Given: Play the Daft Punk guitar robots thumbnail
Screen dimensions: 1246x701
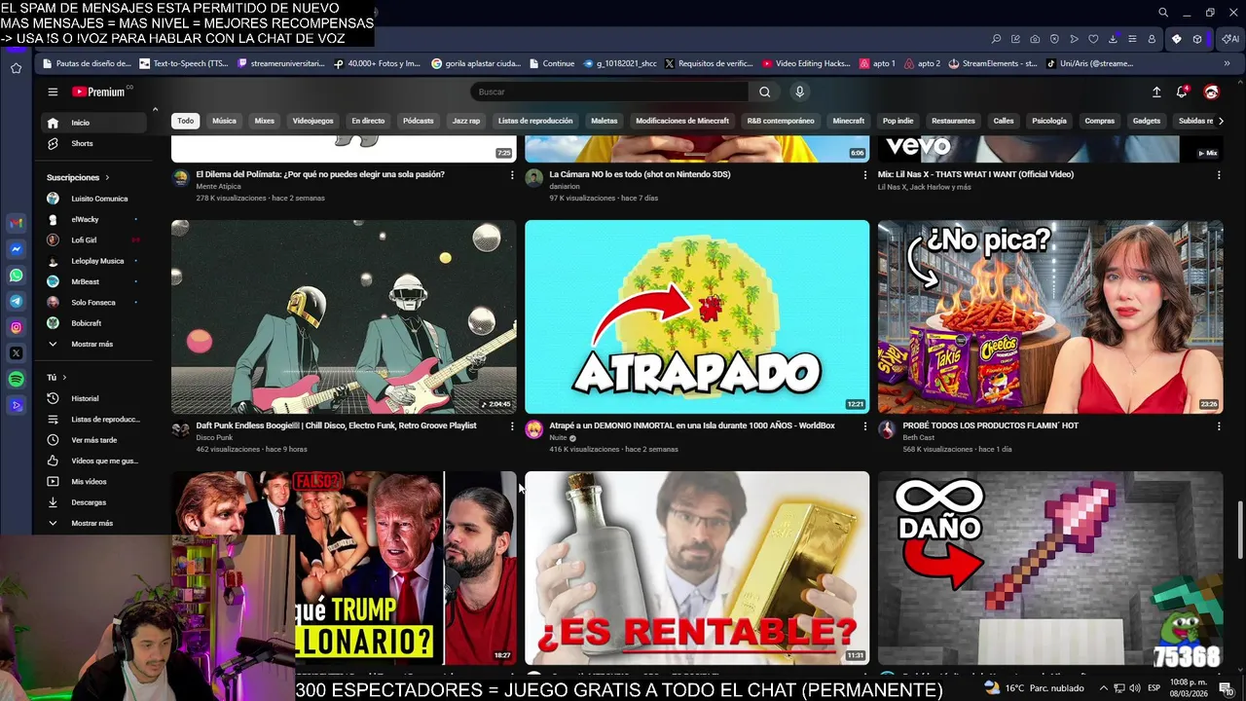Looking at the screenshot, I should (x=344, y=316).
